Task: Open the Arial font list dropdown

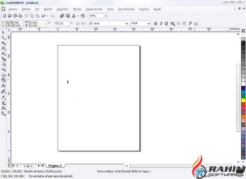Action: 126,24
